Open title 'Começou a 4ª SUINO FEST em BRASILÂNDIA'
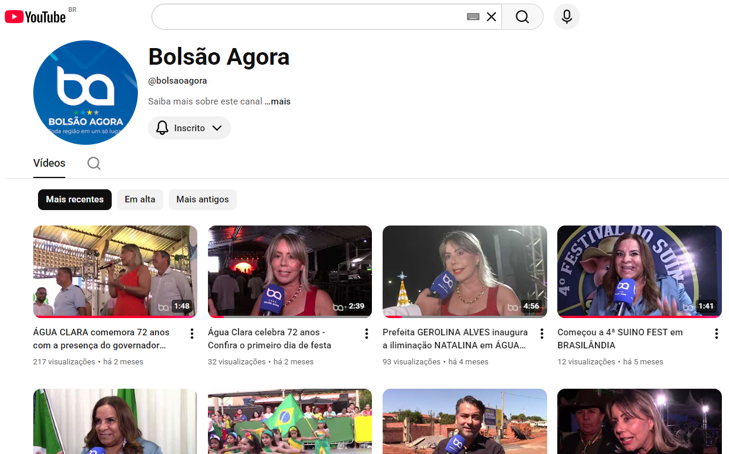This screenshot has height=454, width=729. coord(620,339)
